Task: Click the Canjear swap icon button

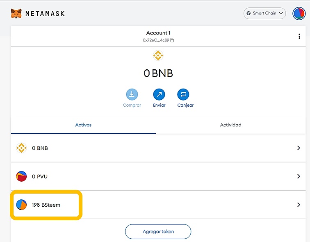Action: tap(183, 94)
